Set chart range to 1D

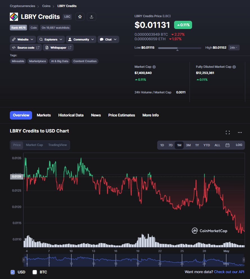(162, 145)
